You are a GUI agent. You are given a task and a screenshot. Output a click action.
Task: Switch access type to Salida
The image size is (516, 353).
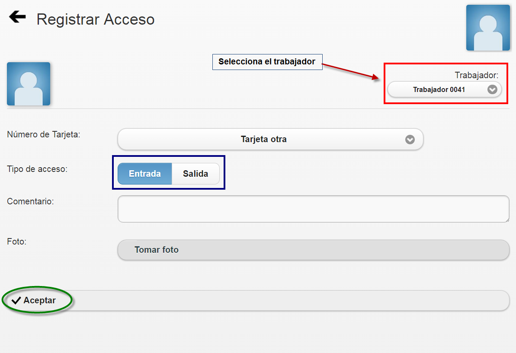[x=196, y=173]
